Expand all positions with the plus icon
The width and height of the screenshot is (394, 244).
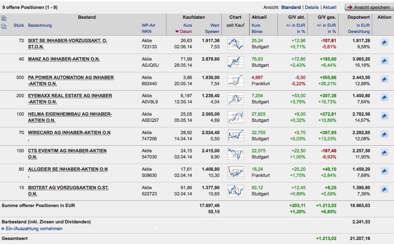point(4,18)
